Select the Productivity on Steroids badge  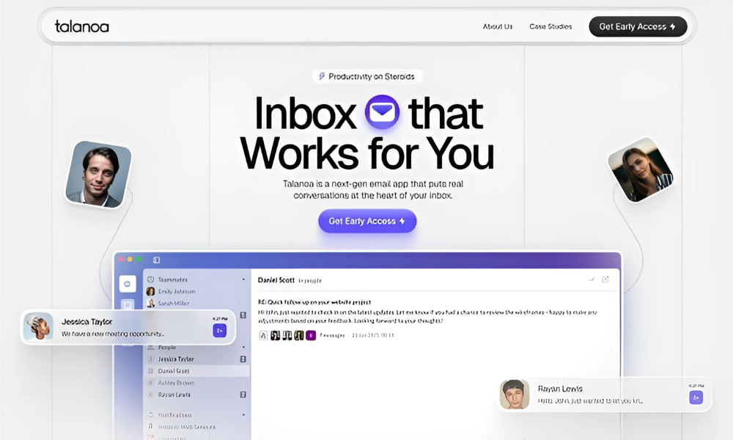367,76
